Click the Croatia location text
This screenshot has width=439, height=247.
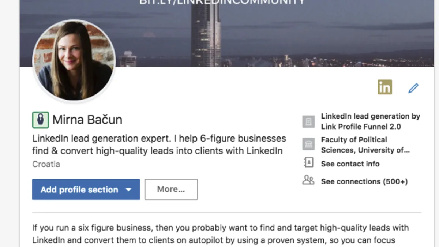[46, 164]
